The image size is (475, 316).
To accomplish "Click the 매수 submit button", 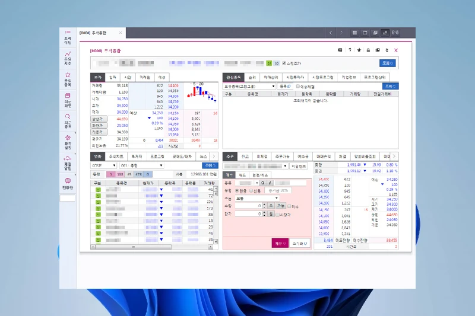I will (x=280, y=242).
